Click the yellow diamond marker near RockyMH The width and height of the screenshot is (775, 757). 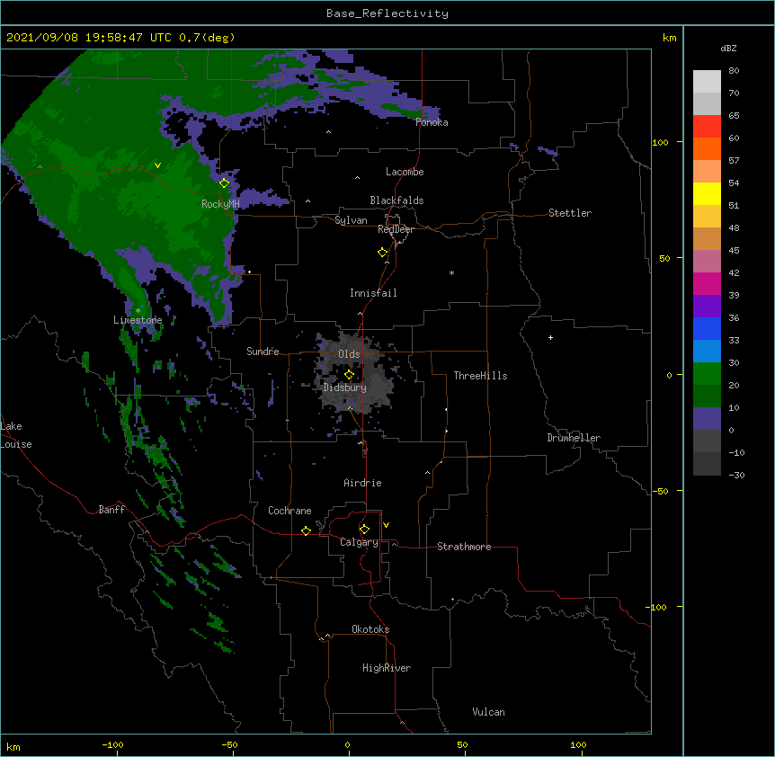pos(224,183)
